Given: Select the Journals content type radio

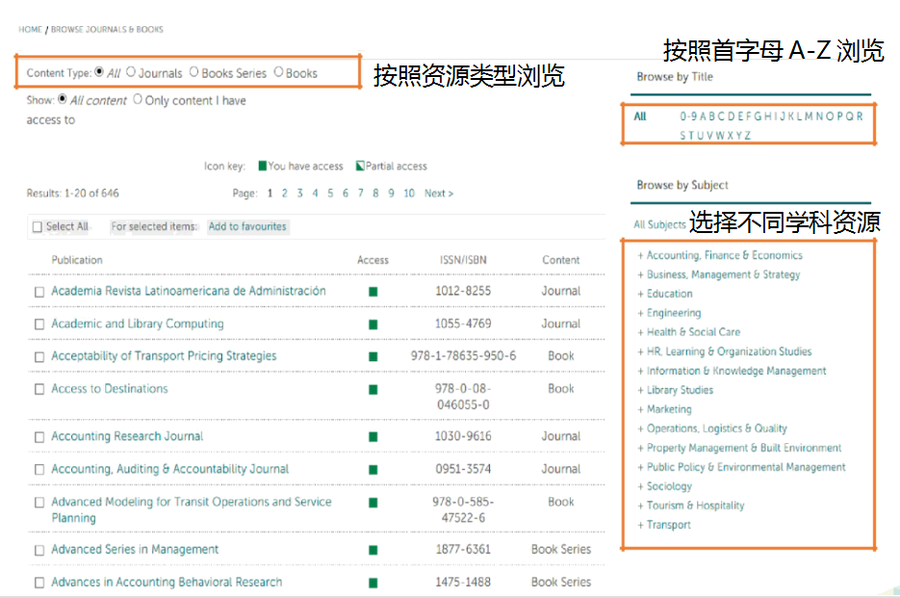Looking at the screenshot, I should click(x=131, y=72).
